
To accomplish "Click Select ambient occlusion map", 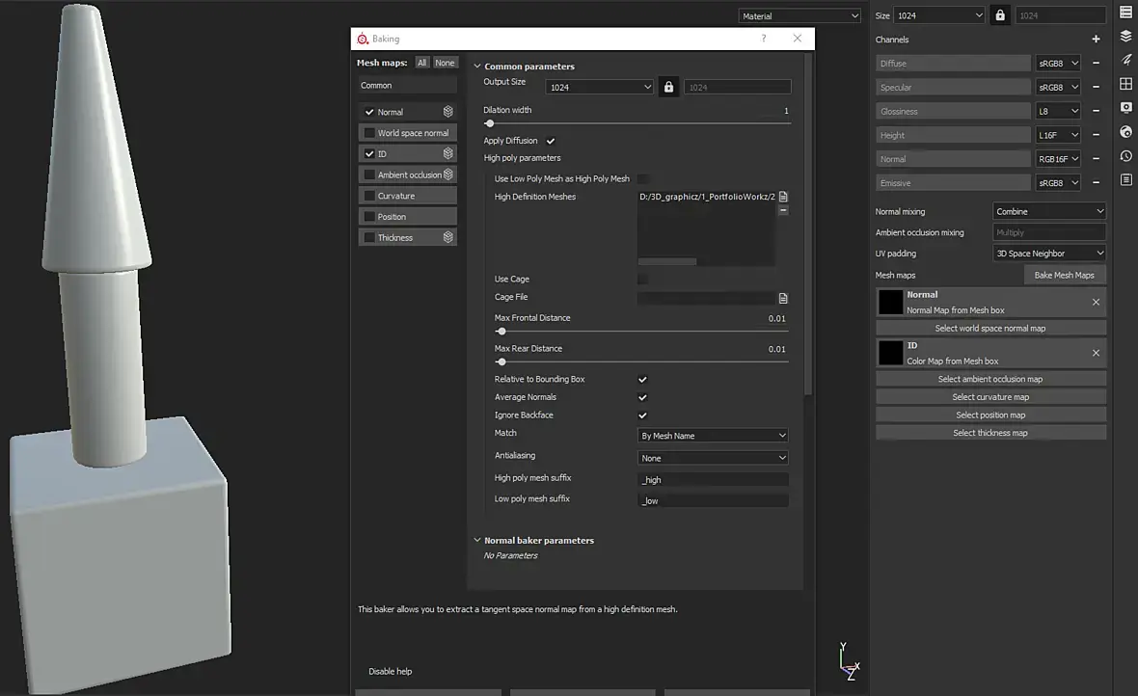I will (x=990, y=379).
